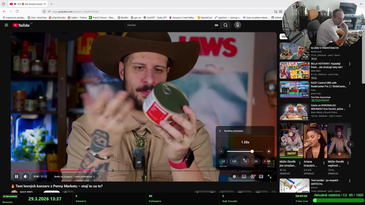Image resolution: width=365 pixels, height=205 pixels.
Task: Open 'Importovat záložky' bookmark
Action: click(x=14, y=18)
